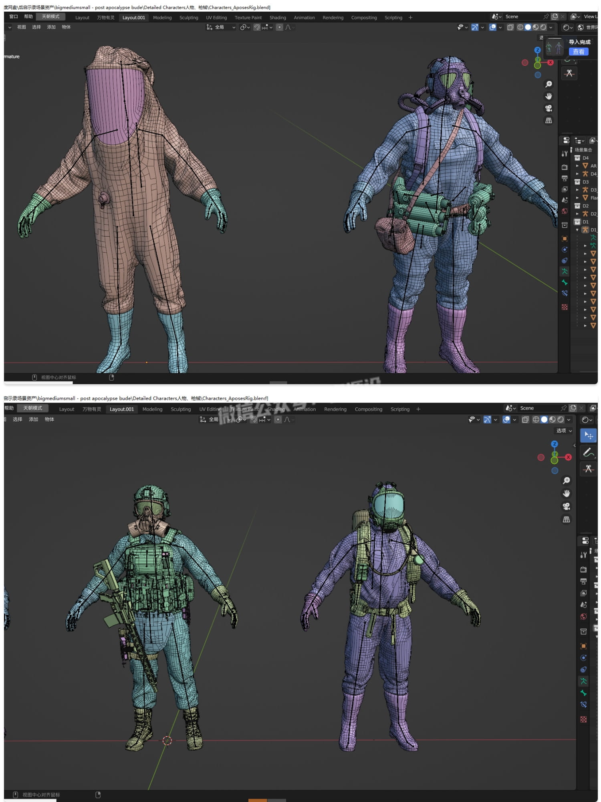Screen dimensions: 601x802
Task: Expand the AR mesh row in the outliner
Action: pyautogui.click(x=577, y=166)
